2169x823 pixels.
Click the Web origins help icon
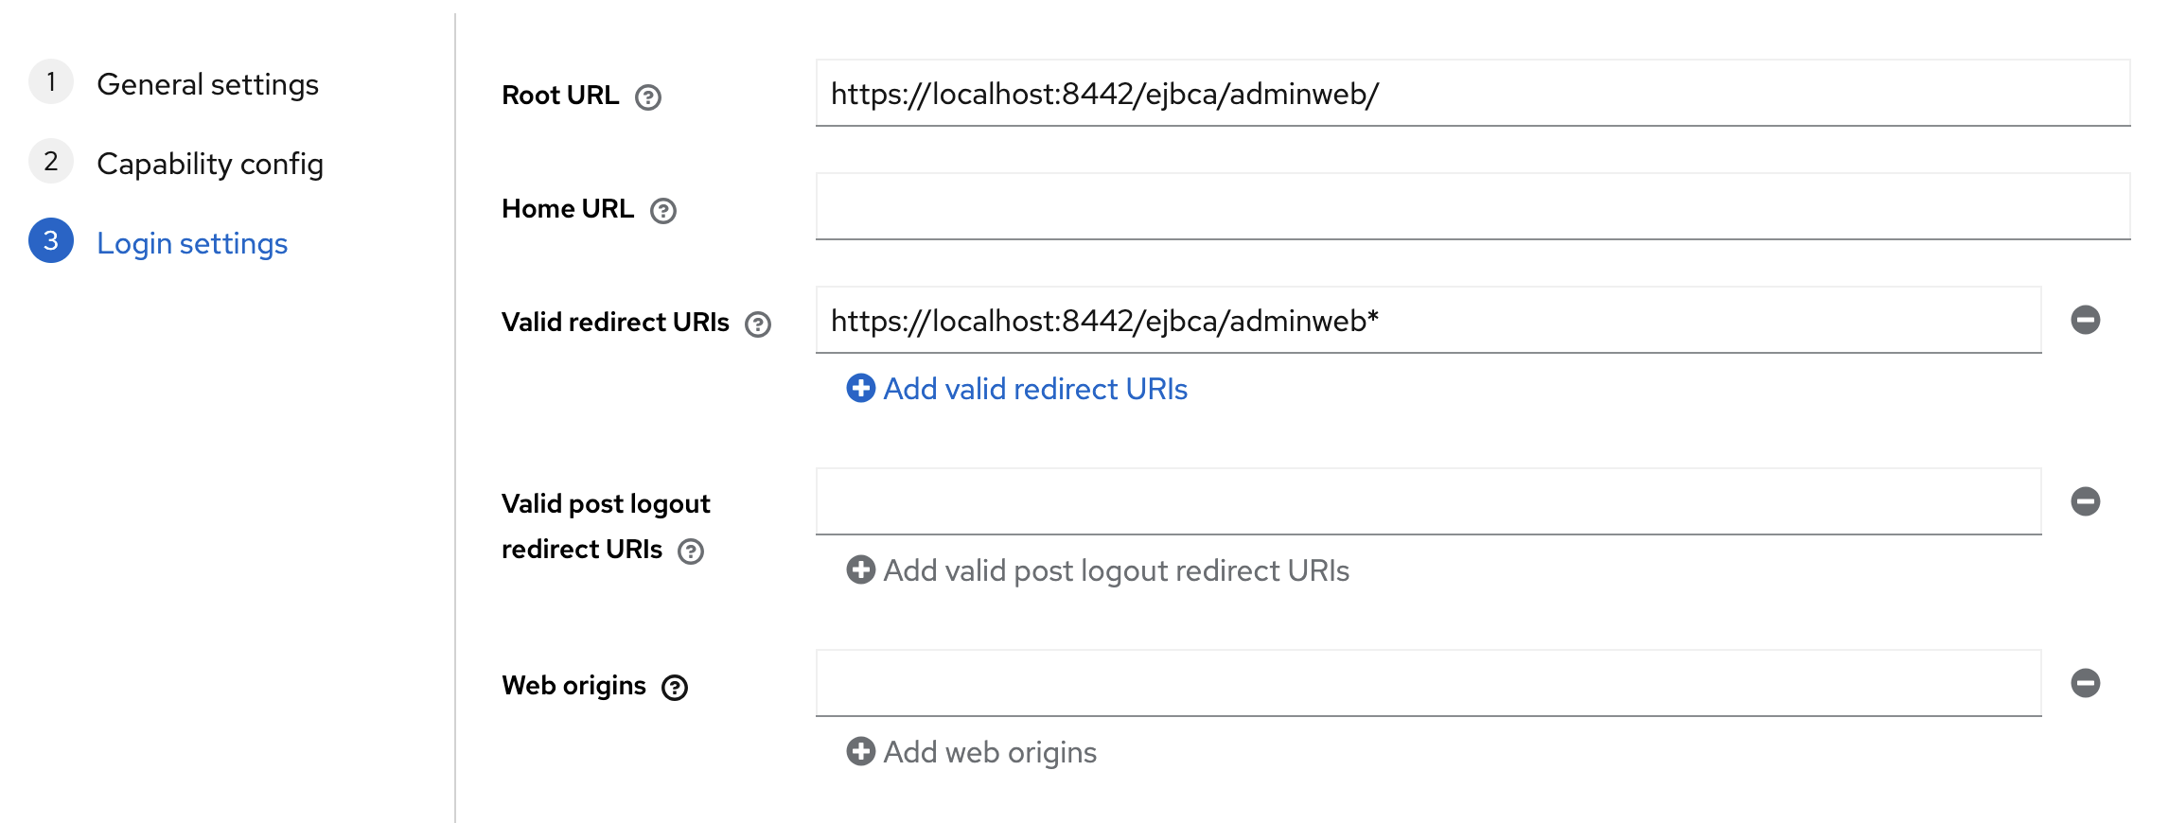[674, 688]
